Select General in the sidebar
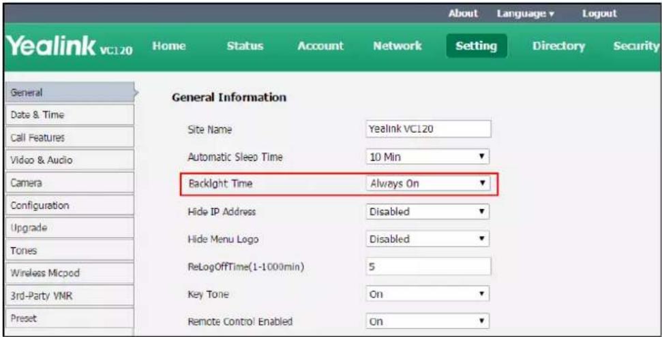662x337 pixels. (70, 93)
